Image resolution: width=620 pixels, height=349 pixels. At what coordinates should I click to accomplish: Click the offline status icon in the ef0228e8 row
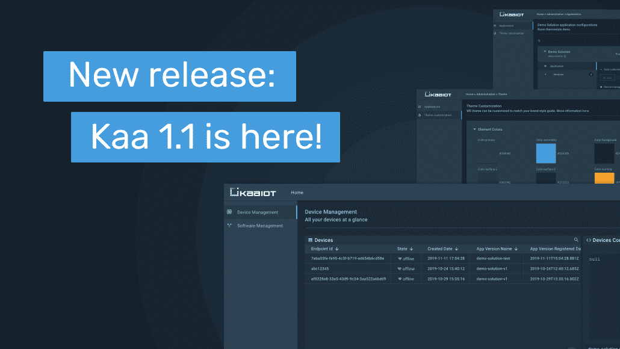pos(400,279)
